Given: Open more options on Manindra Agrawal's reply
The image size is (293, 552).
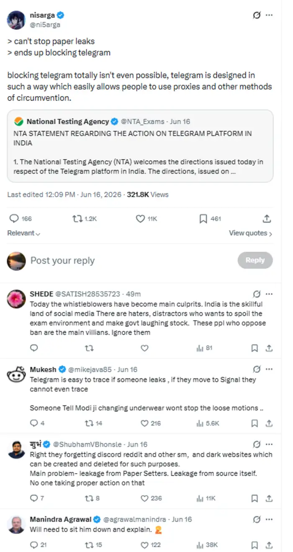Looking at the screenshot, I should pos(269,519).
